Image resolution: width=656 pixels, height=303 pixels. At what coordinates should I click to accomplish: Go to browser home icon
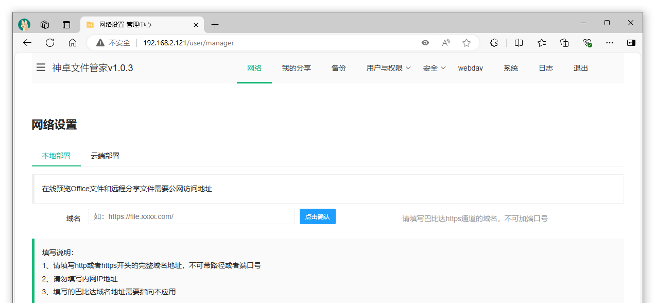[x=73, y=43]
